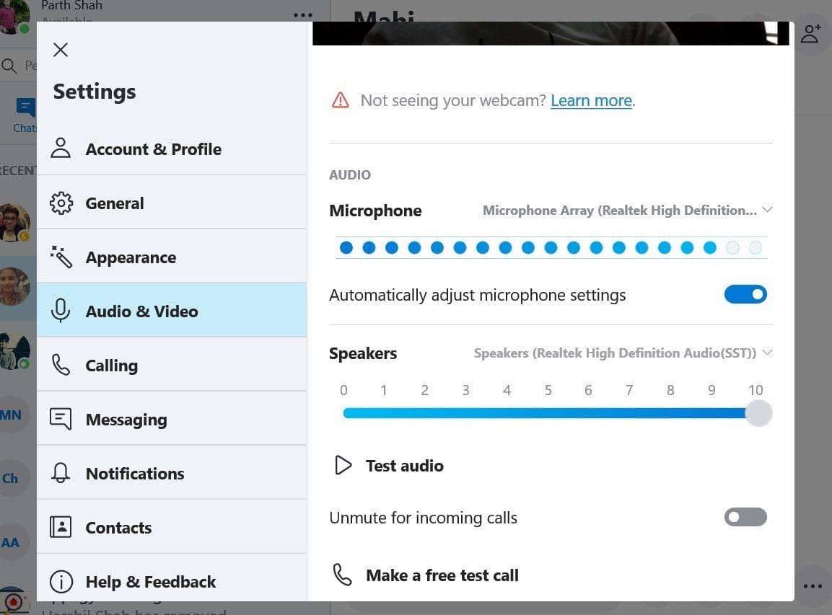This screenshot has width=832, height=615.
Task: Open Calling settings section
Action: pyautogui.click(x=172, y=366)
